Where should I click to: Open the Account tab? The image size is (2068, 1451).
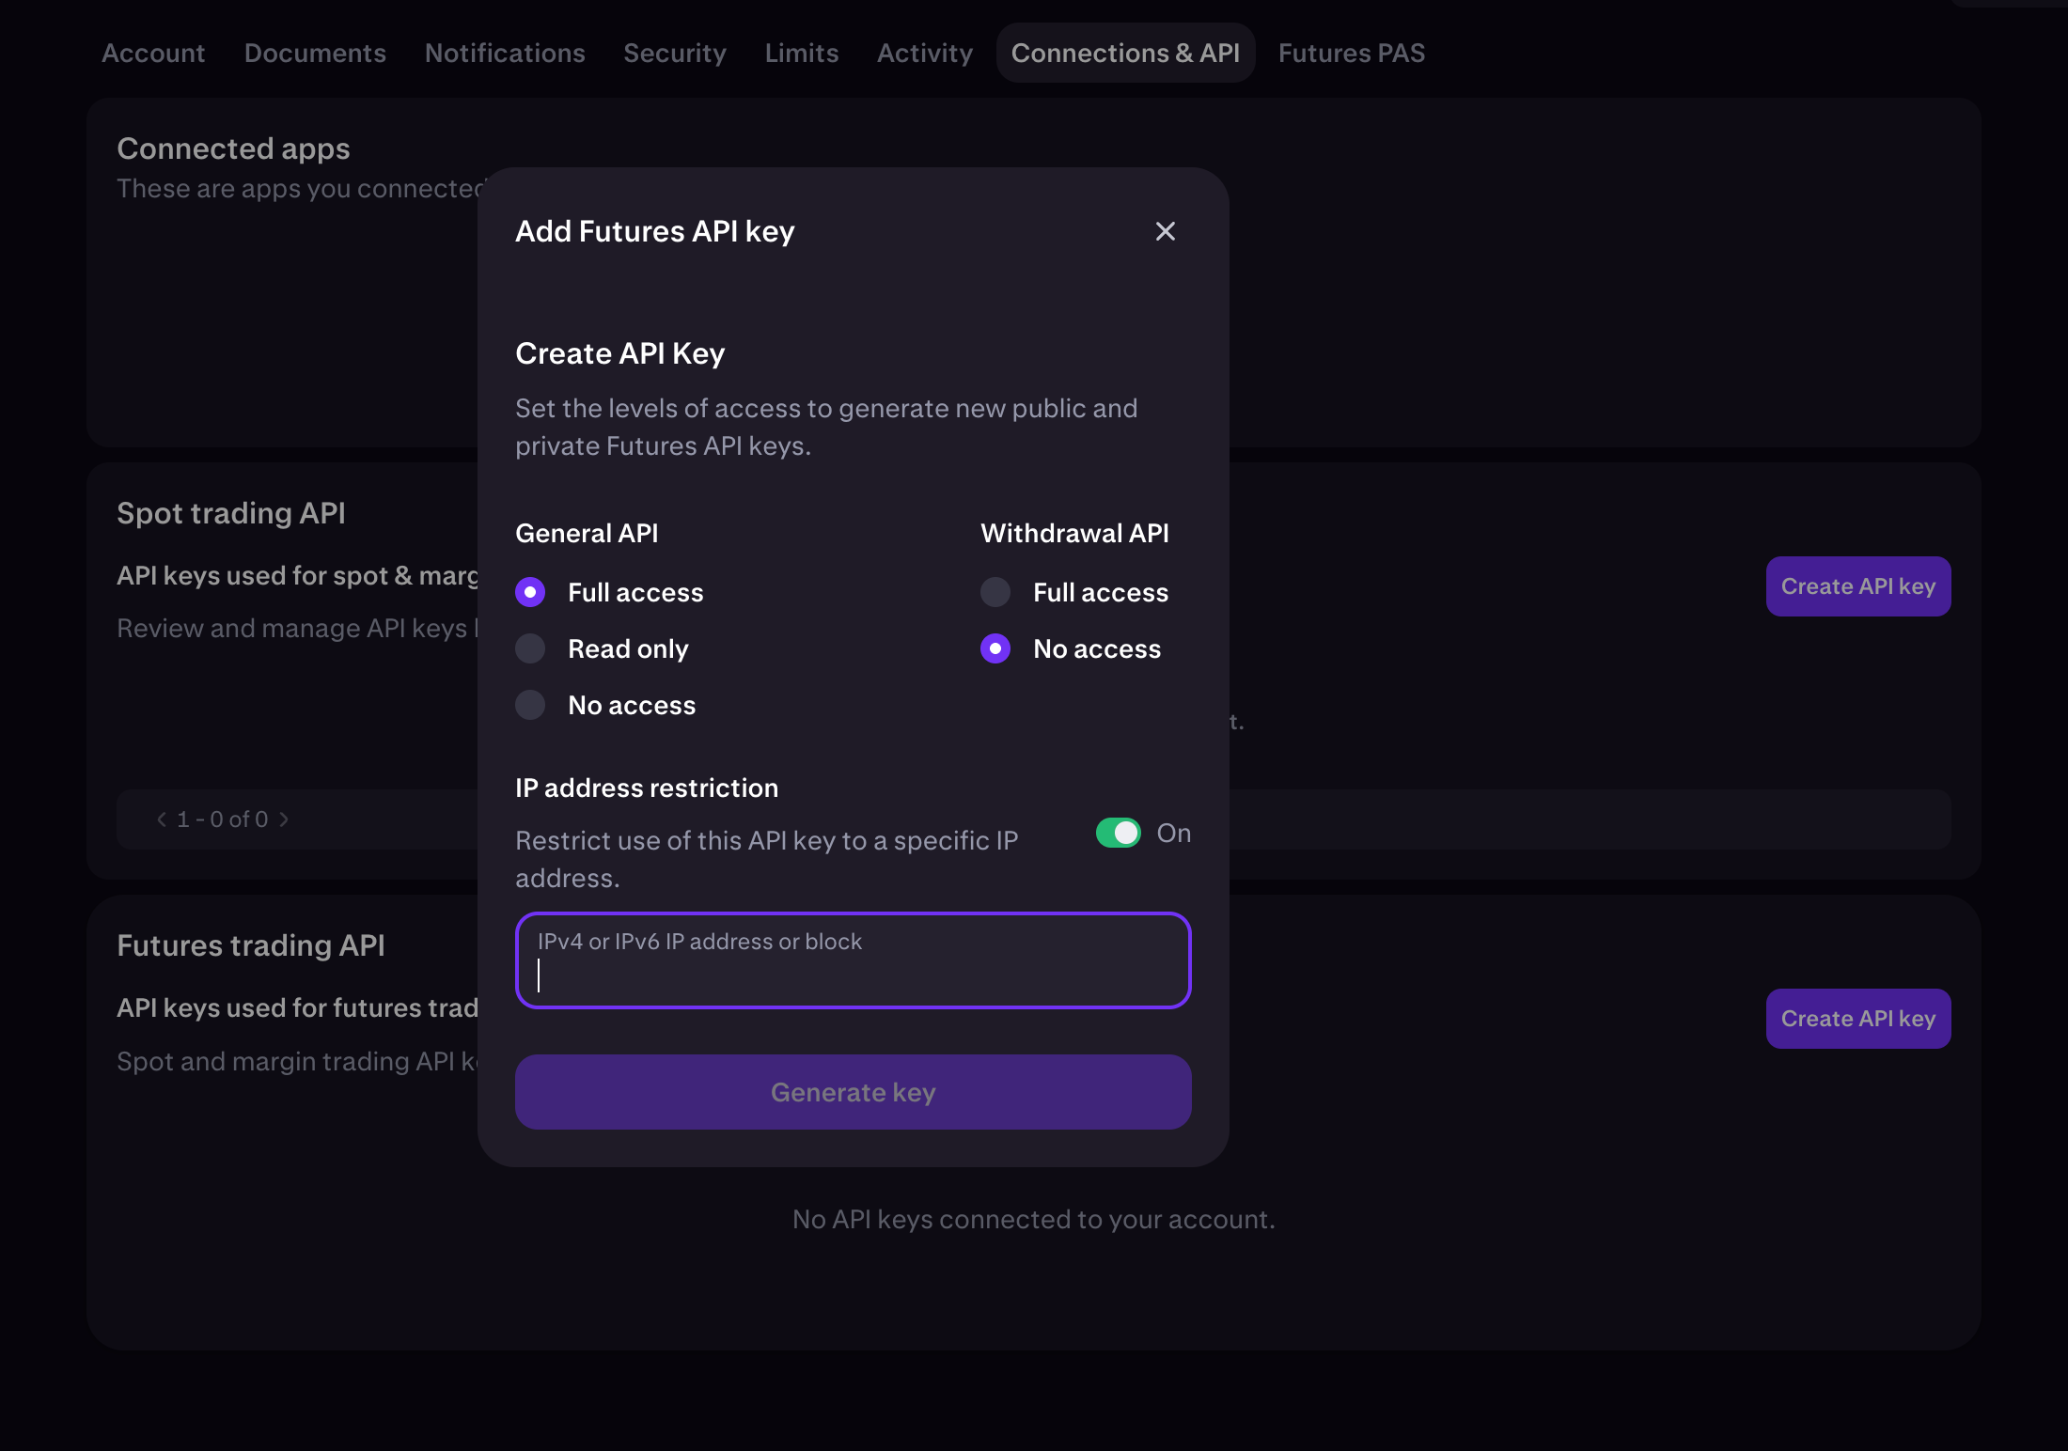pos(153,53)
